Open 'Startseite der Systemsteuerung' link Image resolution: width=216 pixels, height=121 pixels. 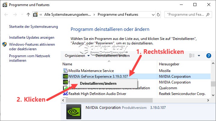click(33, 27)
